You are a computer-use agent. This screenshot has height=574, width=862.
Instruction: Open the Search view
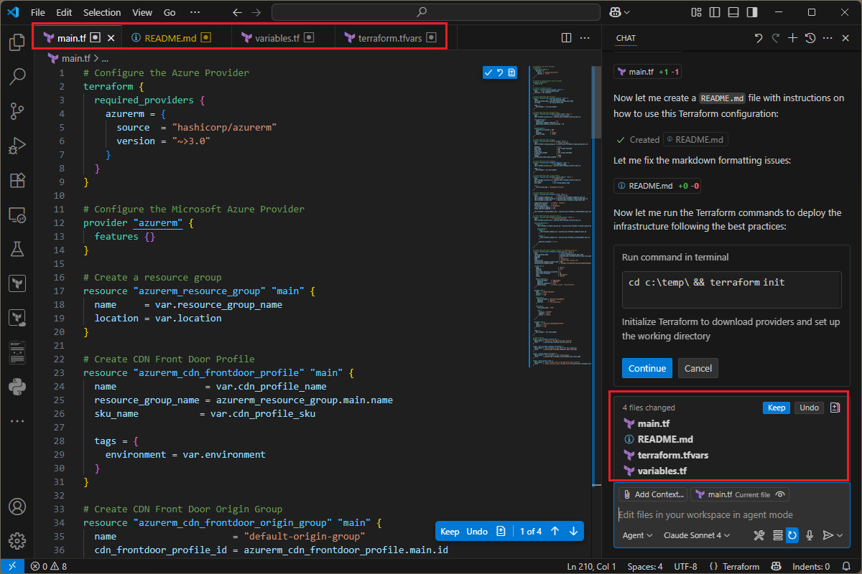click(17, 77)
